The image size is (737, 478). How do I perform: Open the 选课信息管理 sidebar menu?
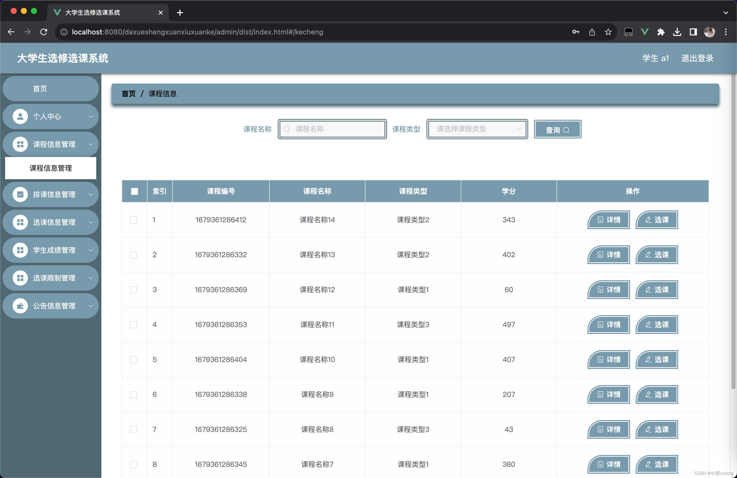click(x=50, y=222)
